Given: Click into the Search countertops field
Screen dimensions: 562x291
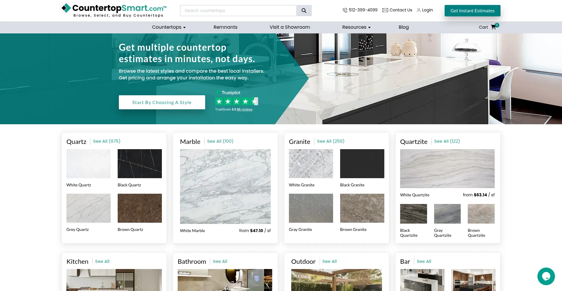Looking at the screenshot, I should point(238,11).
